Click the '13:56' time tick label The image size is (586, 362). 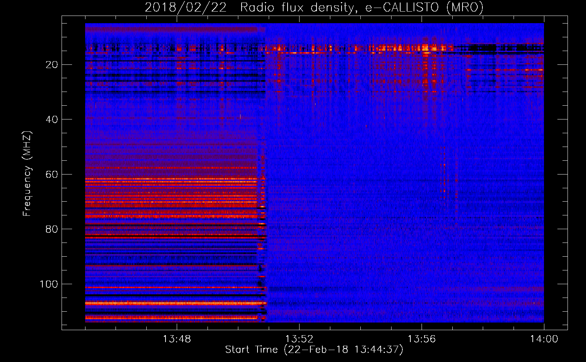422,339
